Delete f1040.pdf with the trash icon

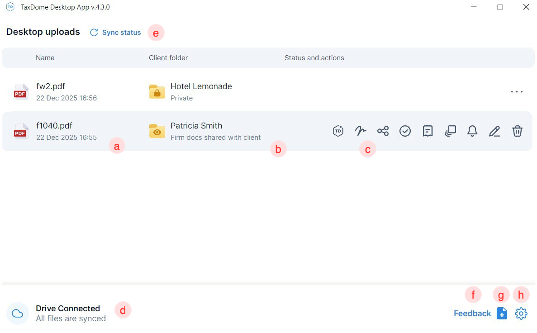pos(517,131)
